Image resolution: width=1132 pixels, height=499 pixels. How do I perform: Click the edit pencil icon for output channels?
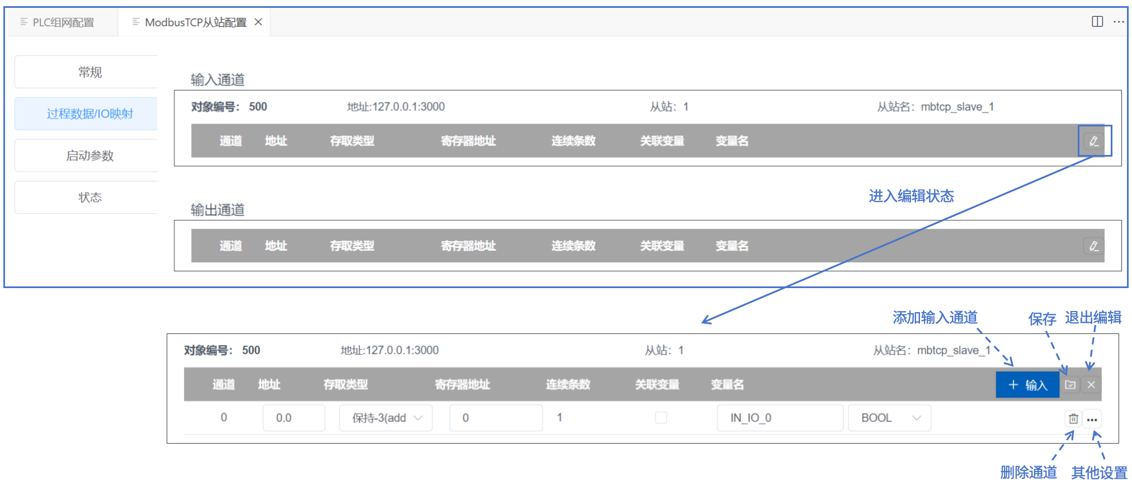[x=1094, y=246]
